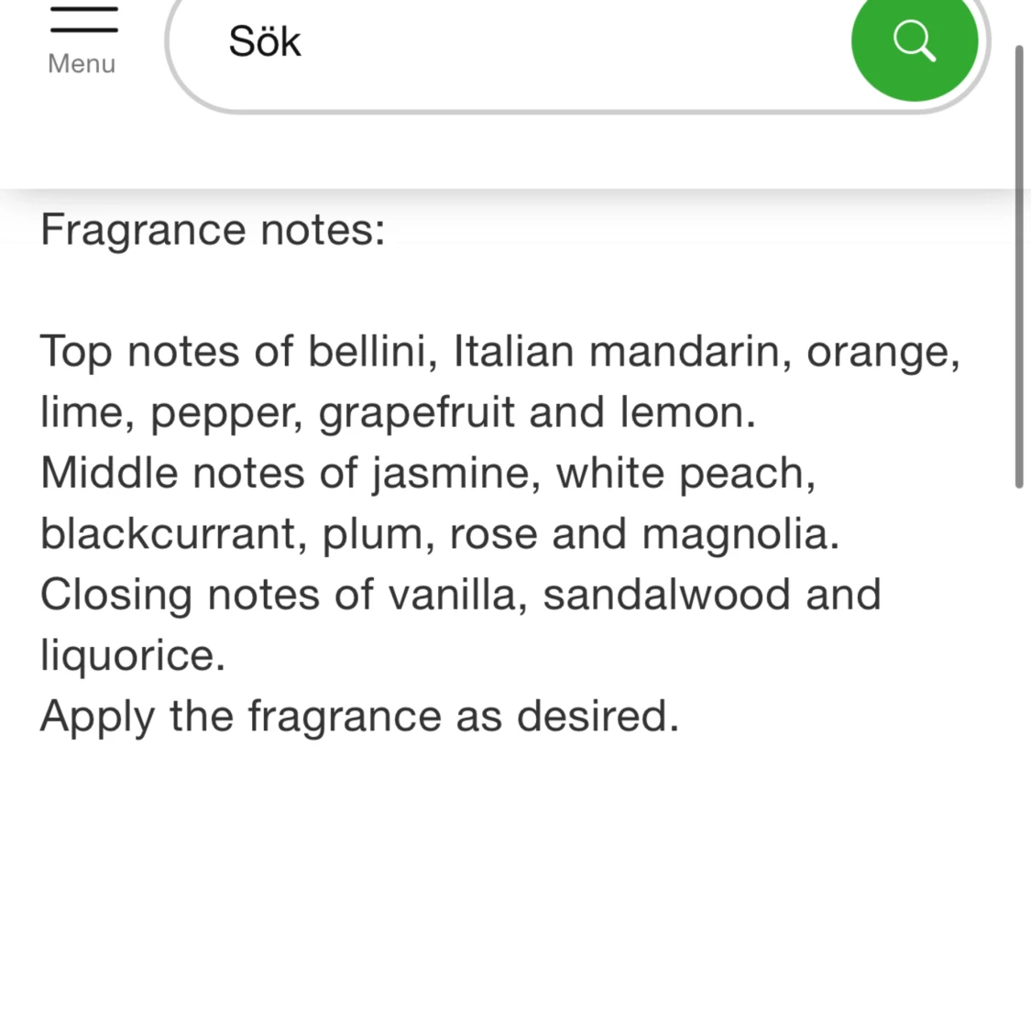Select the word "grapefruit"
This screenshot has width=1031, height=1031.
(x=416, y=412)
